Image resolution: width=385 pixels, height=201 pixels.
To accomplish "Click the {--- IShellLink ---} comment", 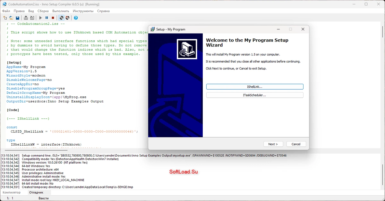I will point(28,119).
